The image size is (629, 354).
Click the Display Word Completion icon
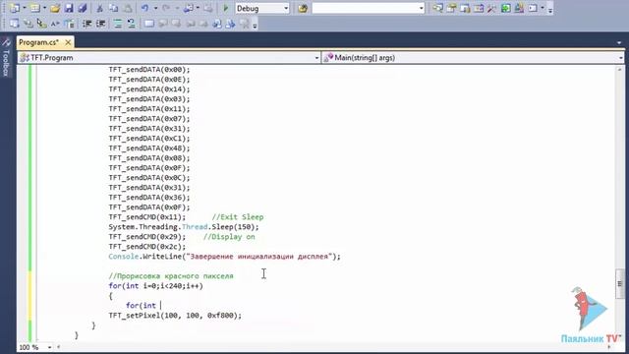[x=55, y=24]
